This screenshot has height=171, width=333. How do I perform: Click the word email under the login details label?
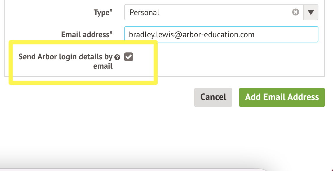(x=103, y=66)
